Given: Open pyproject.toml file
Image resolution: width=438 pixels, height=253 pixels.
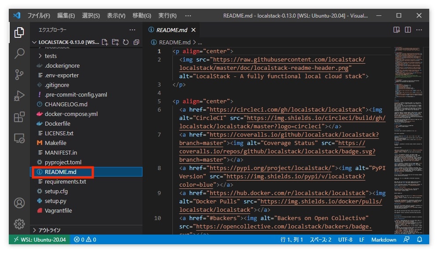Looking at the screenshot, I should (86, 162).
